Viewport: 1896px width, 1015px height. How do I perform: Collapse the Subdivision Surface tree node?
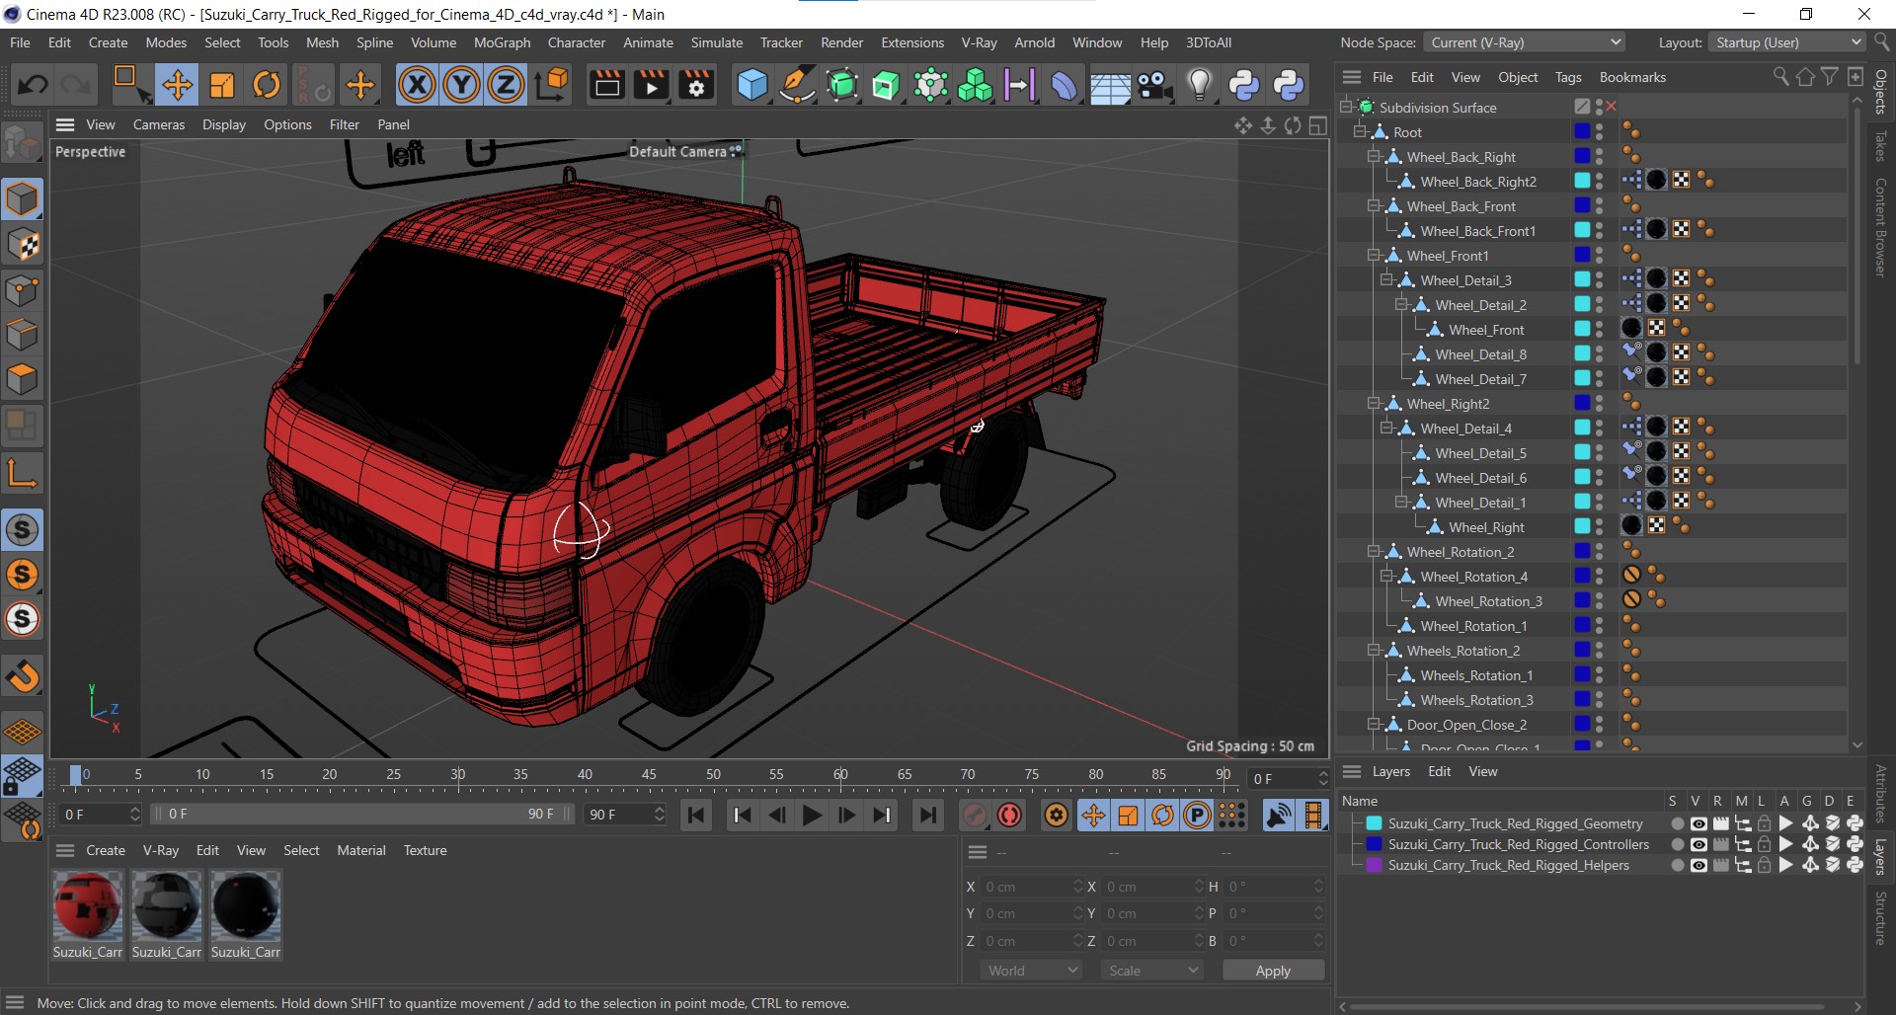click(1346, 107)
